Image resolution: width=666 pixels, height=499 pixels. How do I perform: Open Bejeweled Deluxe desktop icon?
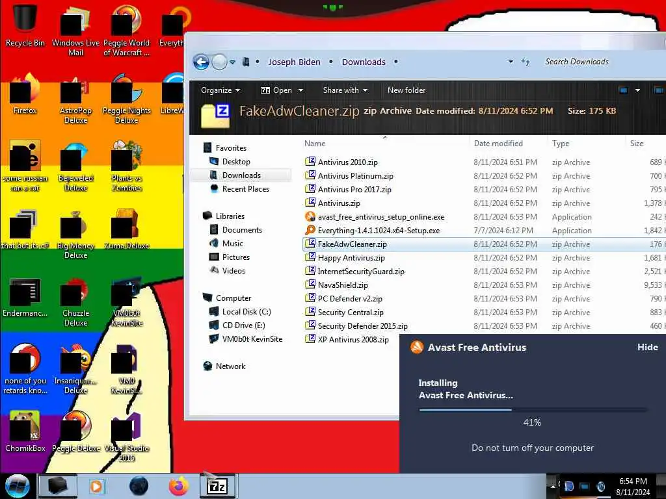click(x=75, y=166)
